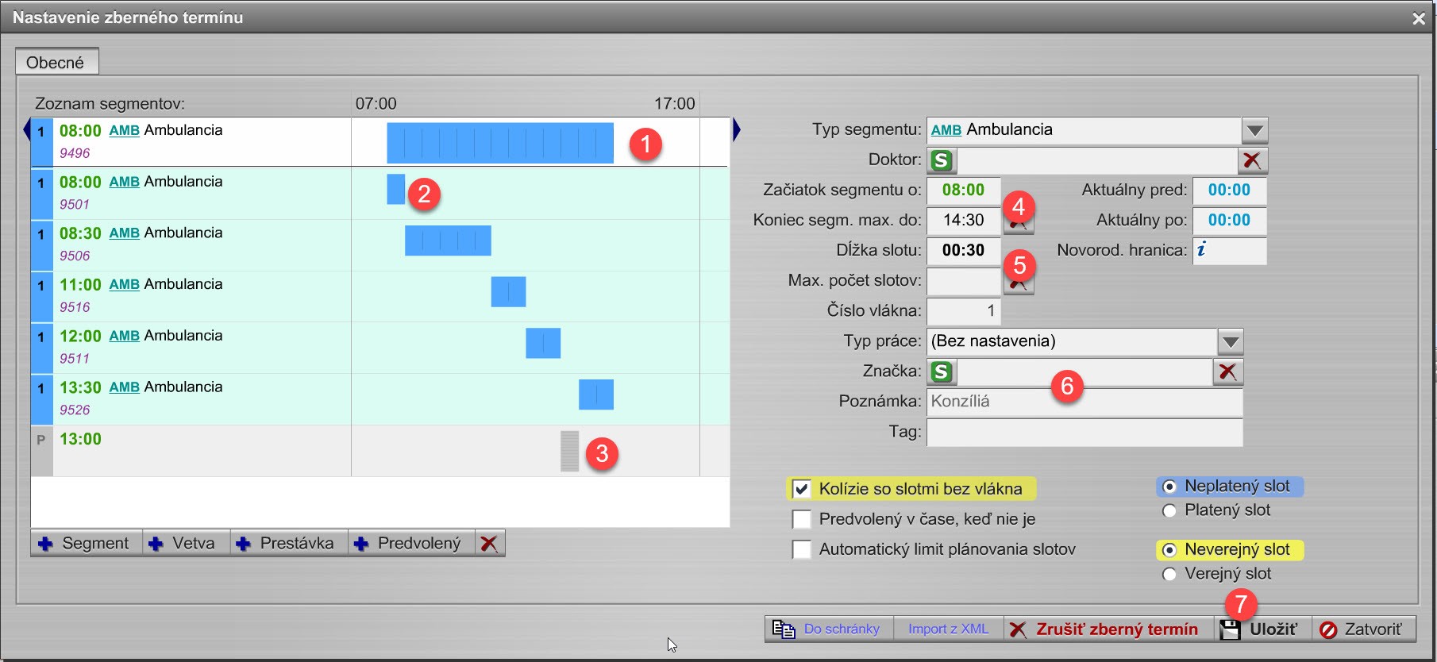The height and width of the screenshot is (662, 1437).
Task: Open the Typ práce dropdown
Action: (x=1230, y=342)
